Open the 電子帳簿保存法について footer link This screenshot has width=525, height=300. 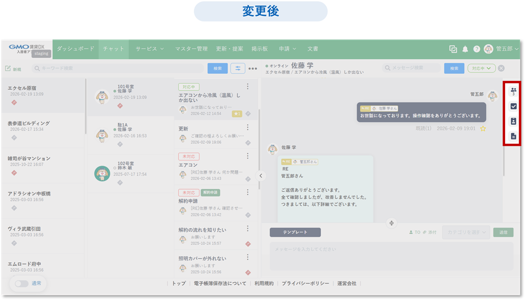[x=220, y=283]
